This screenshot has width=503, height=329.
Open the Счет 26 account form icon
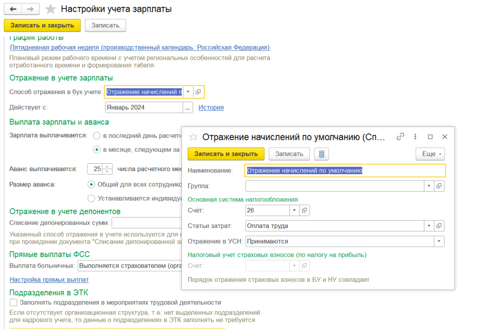305,210
